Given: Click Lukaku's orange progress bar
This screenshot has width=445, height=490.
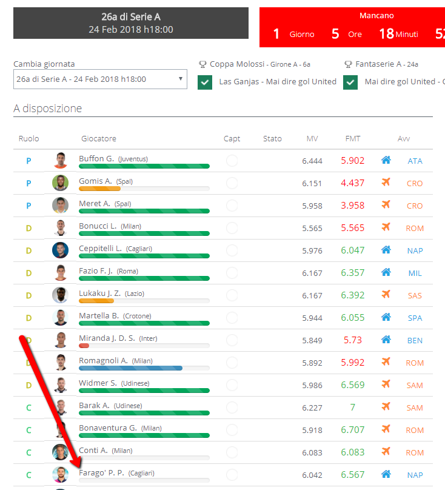Looking at the screenshot, I should [96, 301].
